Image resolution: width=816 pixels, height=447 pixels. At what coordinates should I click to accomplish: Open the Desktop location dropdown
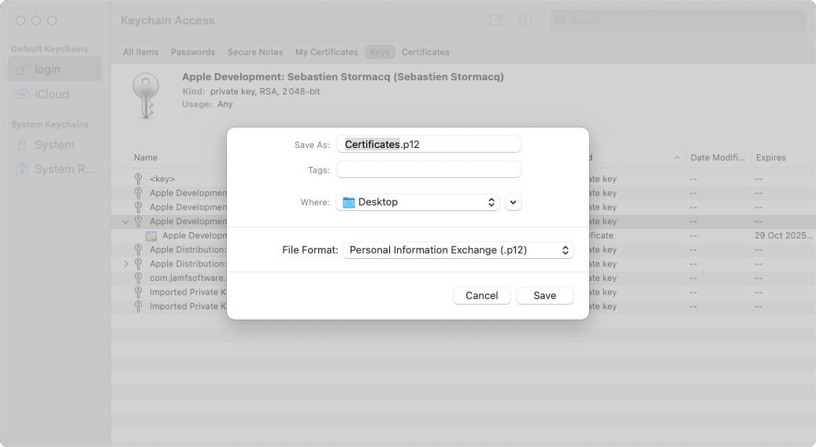click(x=418, y=202)
